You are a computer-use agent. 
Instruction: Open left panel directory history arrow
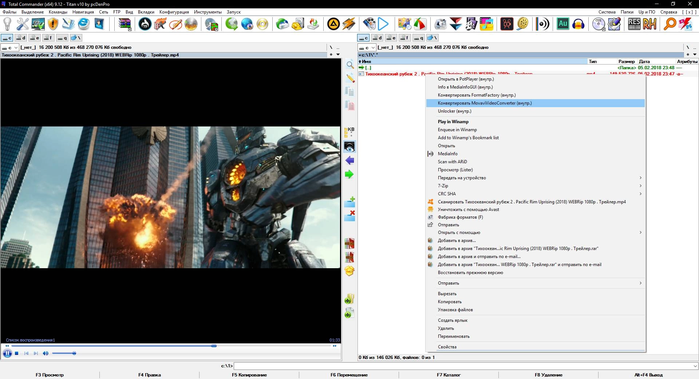tap(338, 55)
